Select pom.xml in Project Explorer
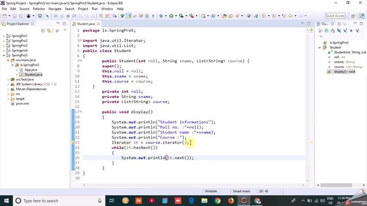This screenshot has height=206, width=367. [x=22, y=104]
